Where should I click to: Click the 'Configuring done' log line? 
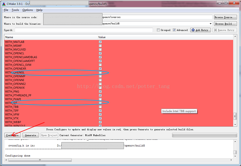coord(18,156)
